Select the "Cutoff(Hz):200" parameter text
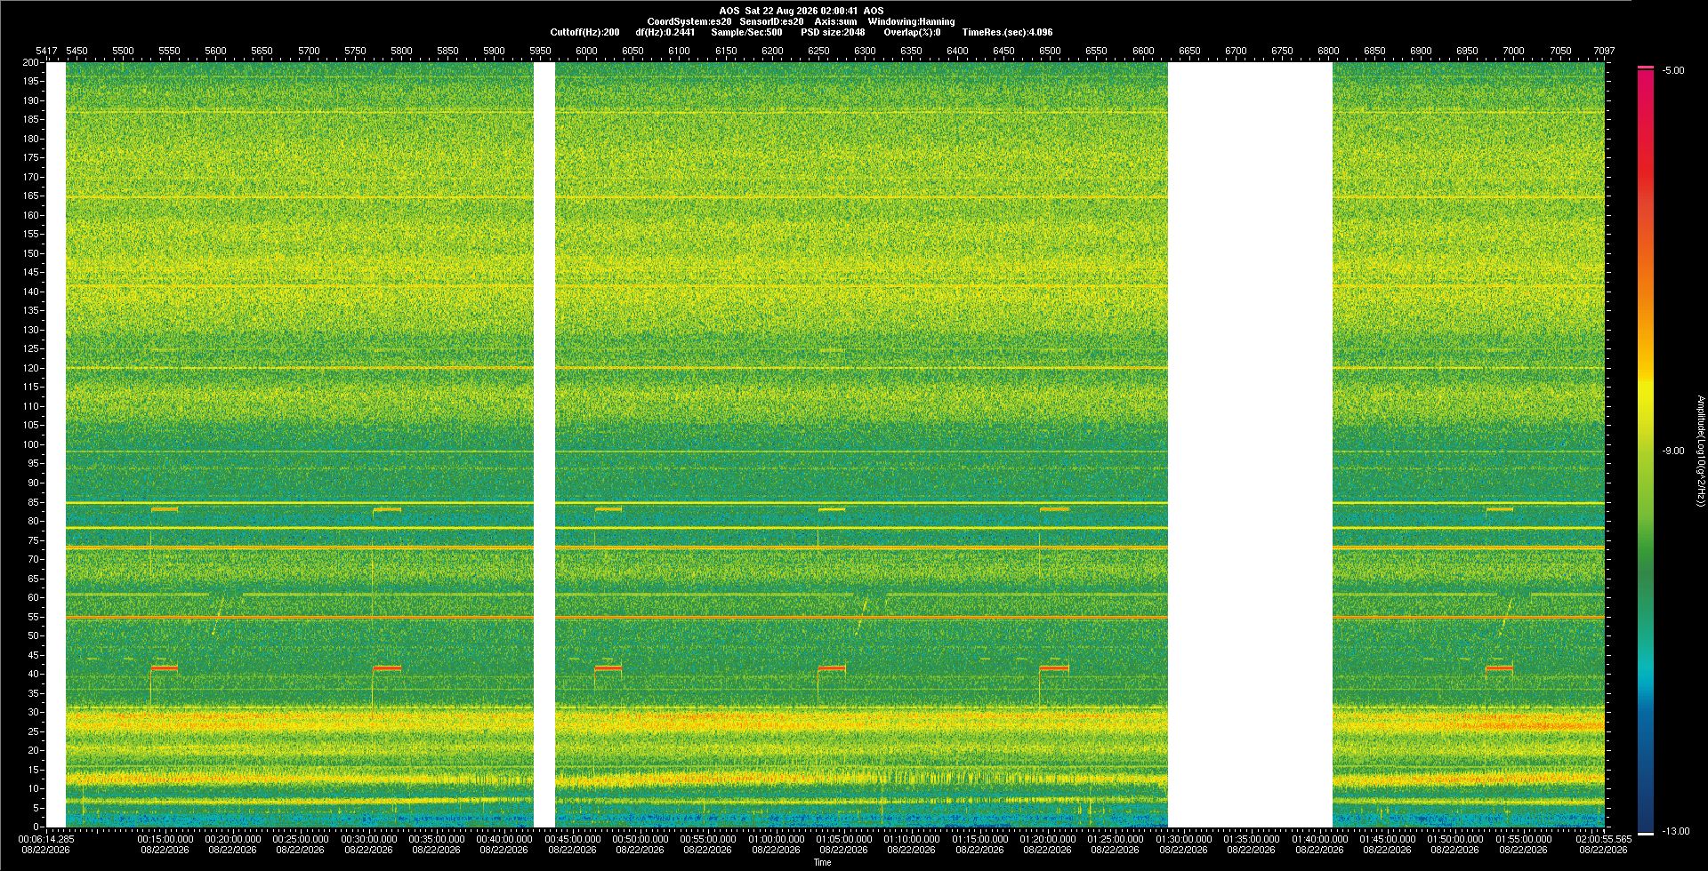This screenshot has width=1708, height=871. pyautogui.click(x=584, y=32)
